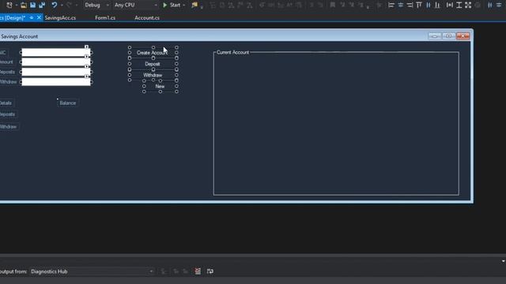Make selected controls the same height
This screenshot has width=506, height=284.
point(459,6)
